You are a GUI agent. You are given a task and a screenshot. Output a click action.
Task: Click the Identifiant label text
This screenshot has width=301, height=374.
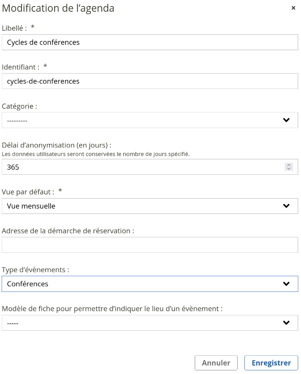pos(21,67)
